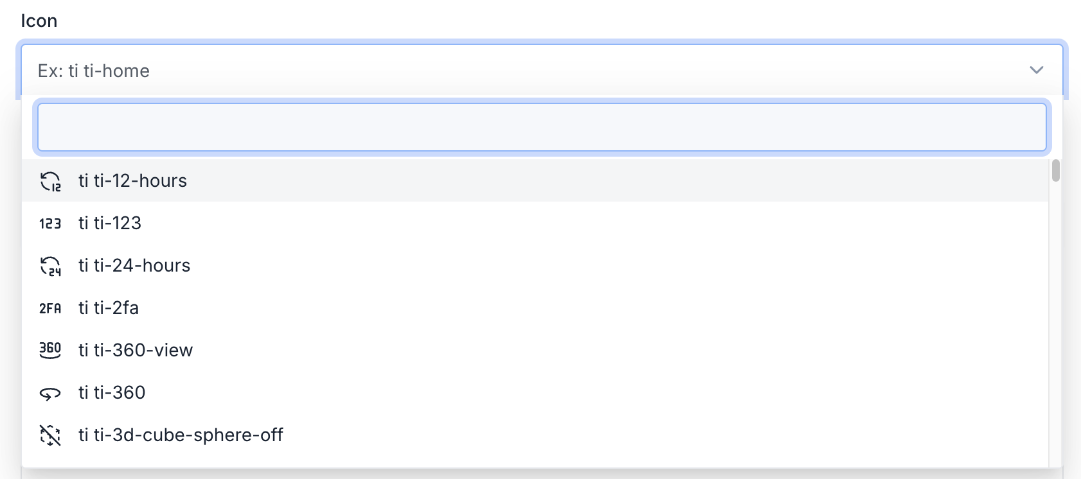This screenshot has width=1081, height=479.
Task: Pick the "ti ti-24-hours" option
Action: tap(134, 266)
